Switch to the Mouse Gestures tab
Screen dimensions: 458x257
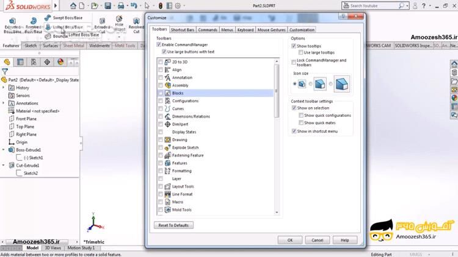pyautogui.click(x=271, y=29)
